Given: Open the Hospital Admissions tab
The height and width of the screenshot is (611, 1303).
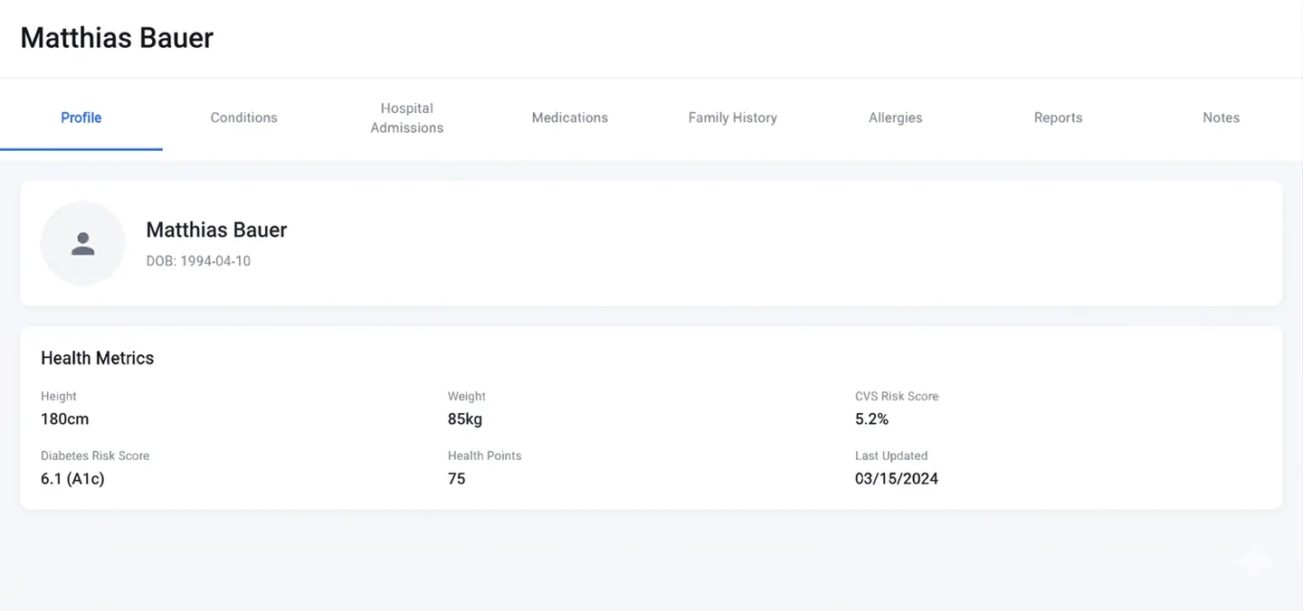Looking at the screenshot, I should click(x=407, y=117).
